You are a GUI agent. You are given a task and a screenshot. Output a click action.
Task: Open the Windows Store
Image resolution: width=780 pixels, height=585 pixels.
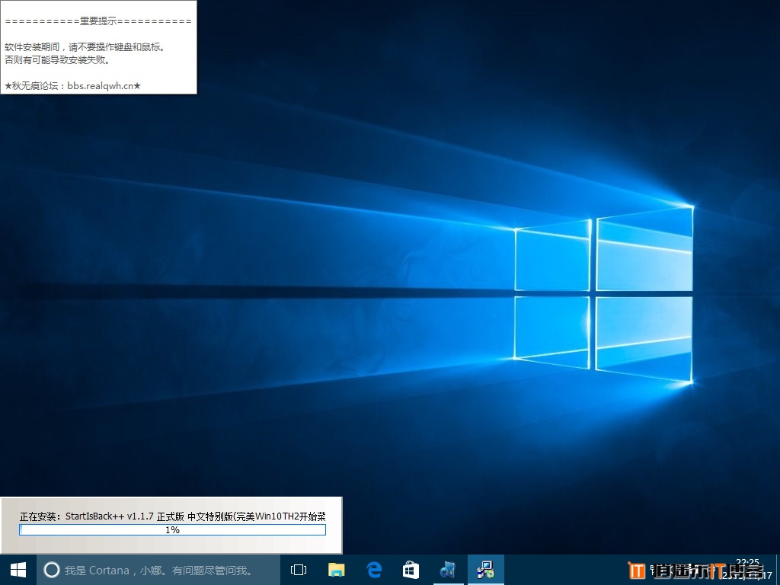[411, 570]
